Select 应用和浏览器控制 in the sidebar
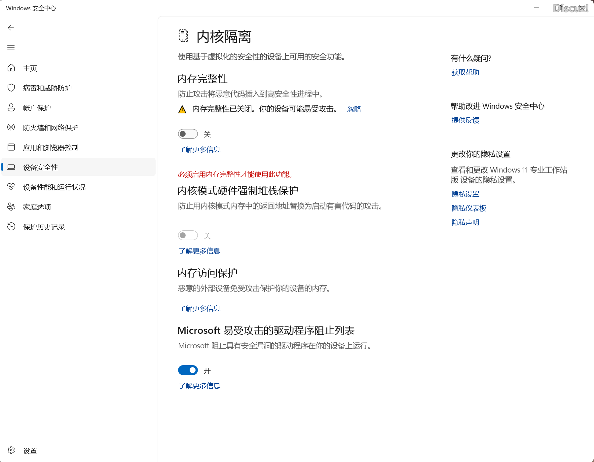Image resolution: width=594 pixels, height=462 pixels. (x=51, y=147)
